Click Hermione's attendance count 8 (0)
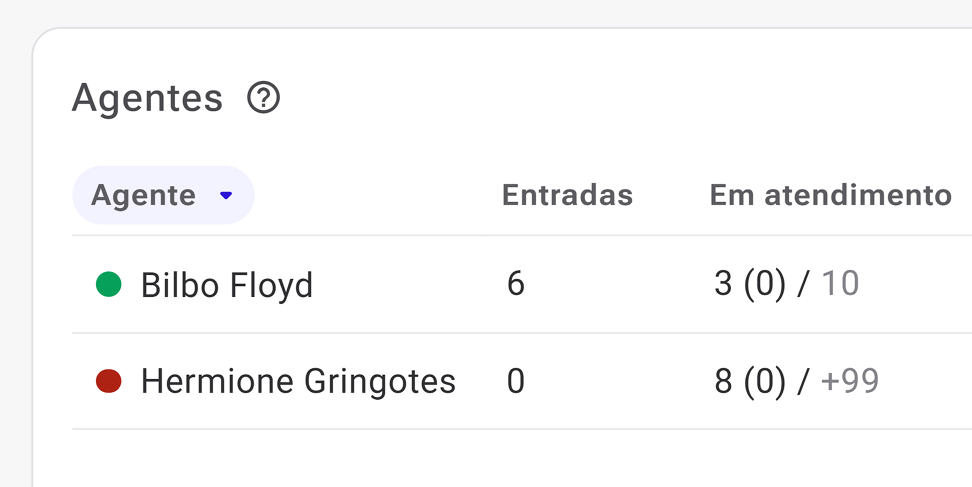The height and width of the screenshot is (487, 972). (750, 382)
